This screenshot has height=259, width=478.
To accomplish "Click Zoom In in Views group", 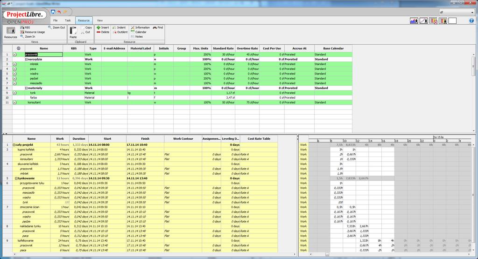I will coord(28,36).
